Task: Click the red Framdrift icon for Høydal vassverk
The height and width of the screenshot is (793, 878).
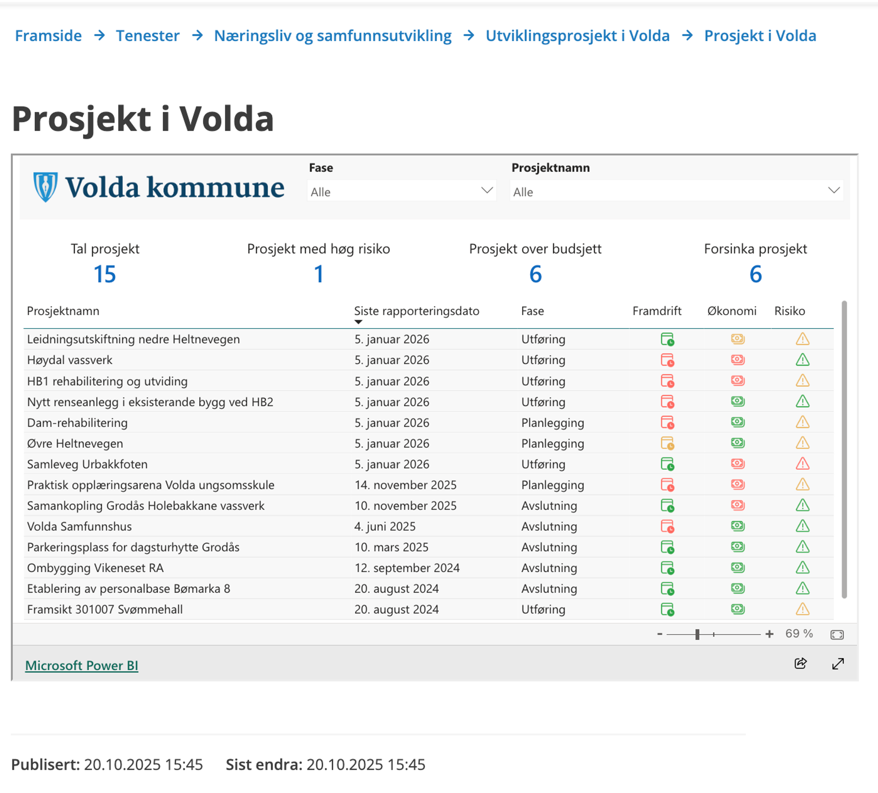Action: pos(669,360)
